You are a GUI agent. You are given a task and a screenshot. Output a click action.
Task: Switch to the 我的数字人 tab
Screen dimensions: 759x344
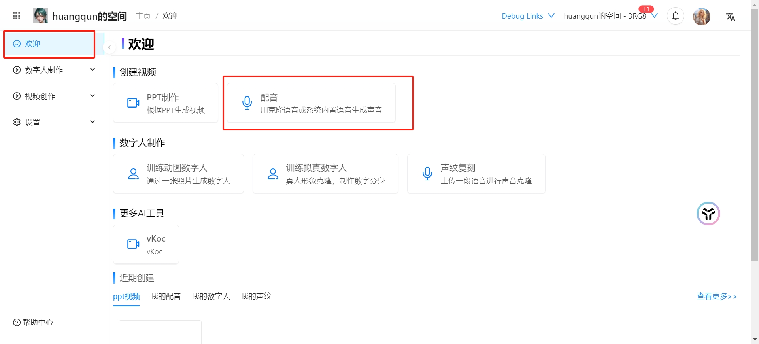coord(211,296)
